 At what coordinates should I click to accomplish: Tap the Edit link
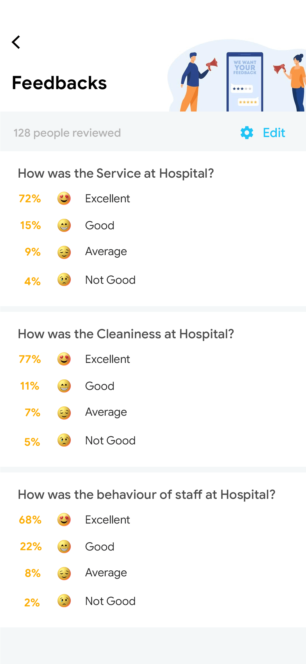click(274, 133)
